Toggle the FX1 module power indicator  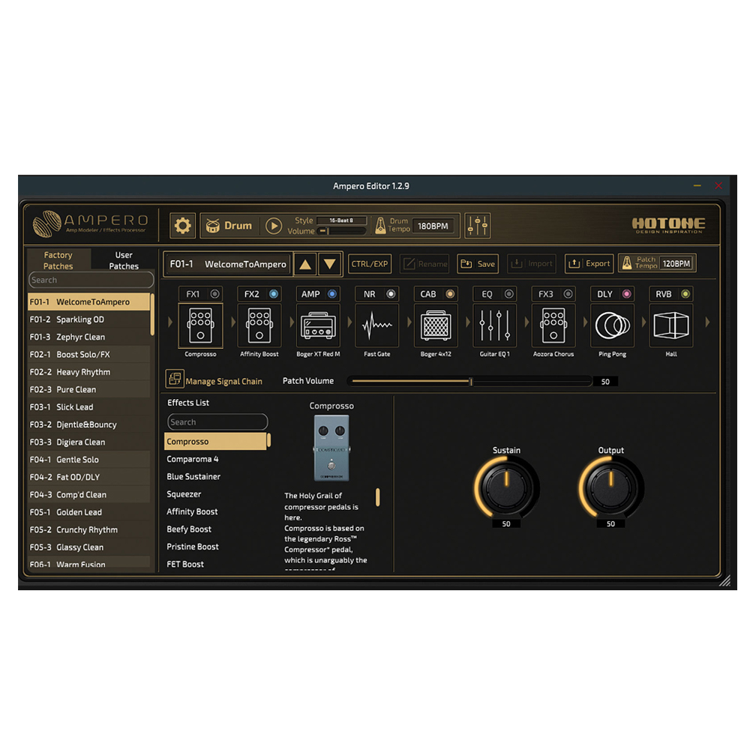tap(214, 294)
